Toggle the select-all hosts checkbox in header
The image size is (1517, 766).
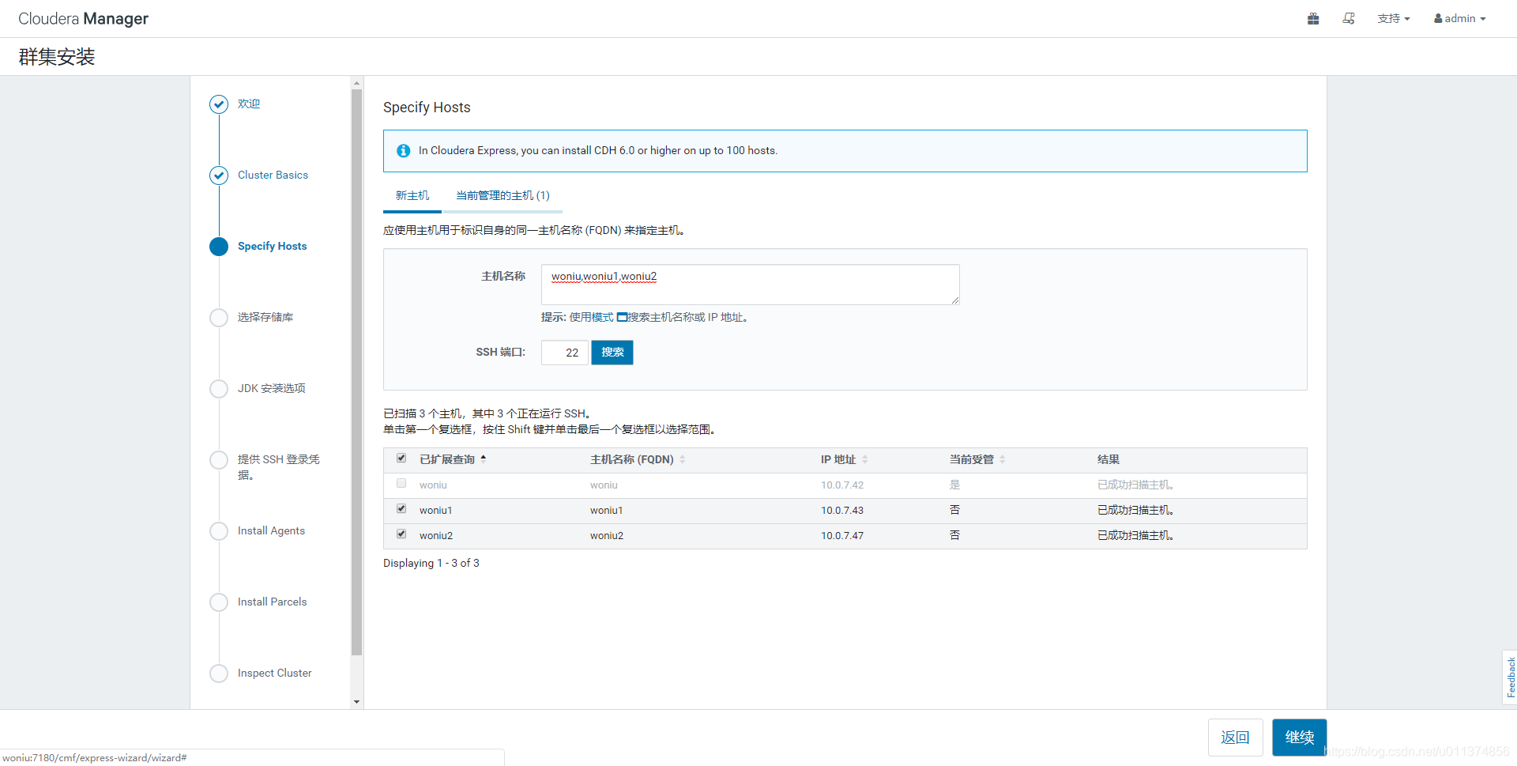(x=401, y=458)
